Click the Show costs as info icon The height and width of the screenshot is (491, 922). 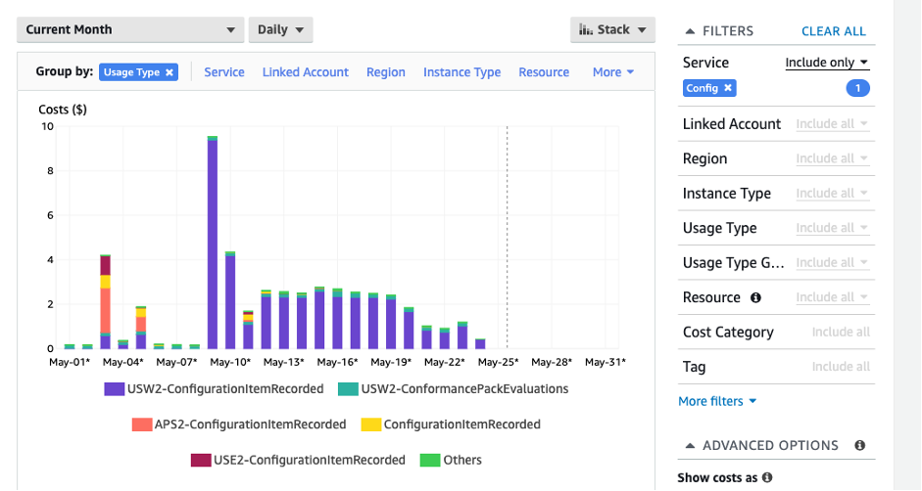pyautogui.click(x=767, y=477)
